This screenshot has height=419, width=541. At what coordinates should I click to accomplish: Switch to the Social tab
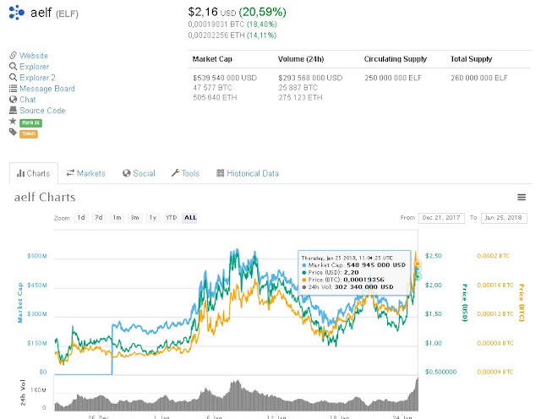tap(139, 173)
